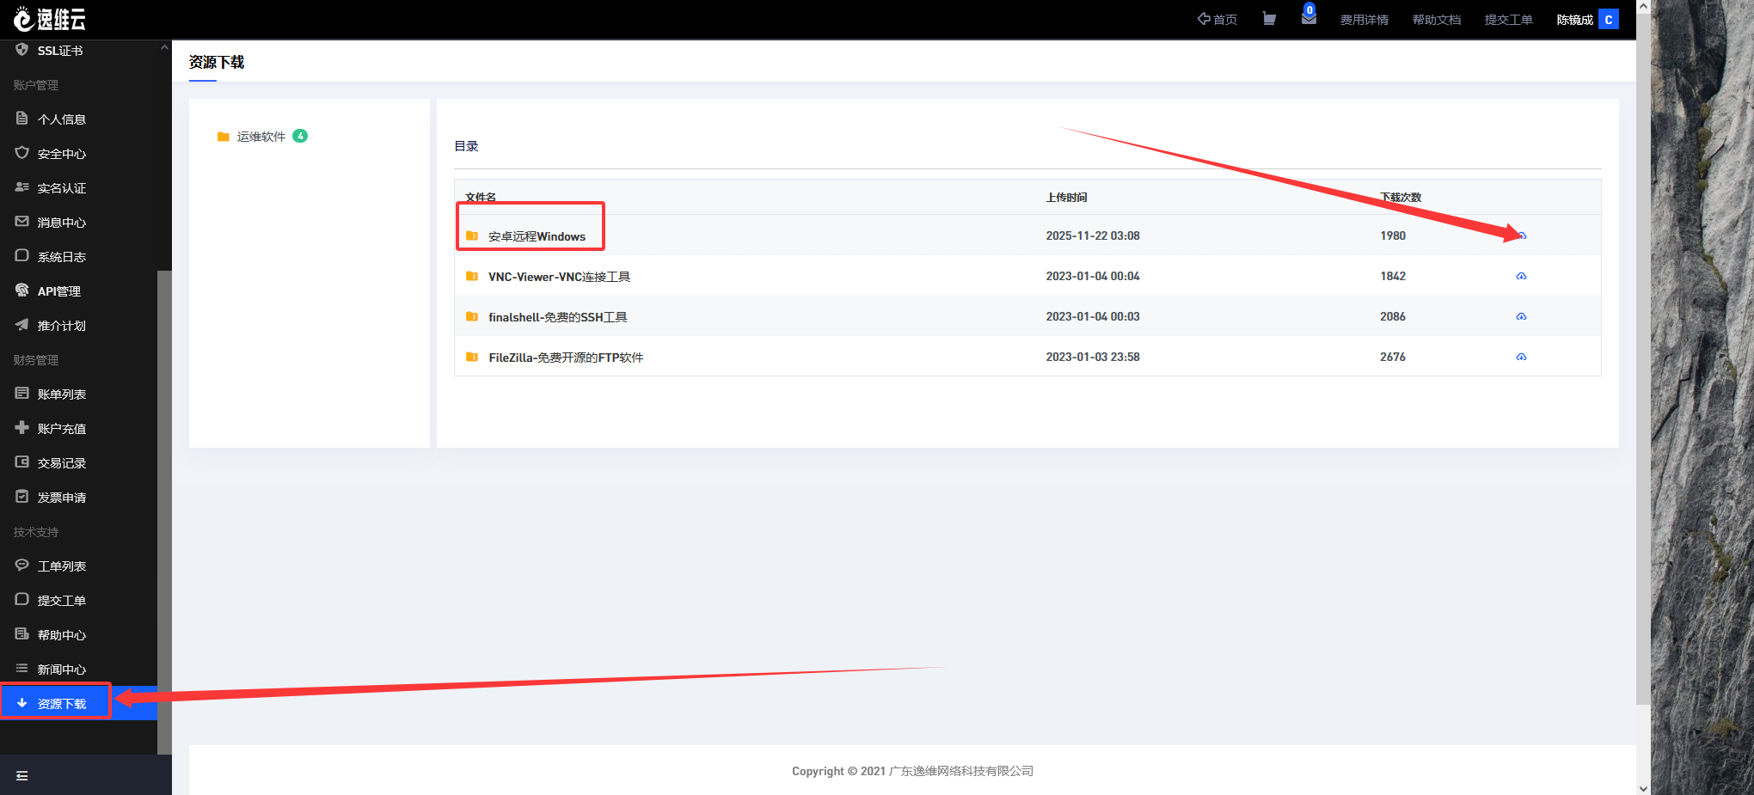
Task: Click the page vertical scrollbar down arrow
Action: click(1643, 787)
